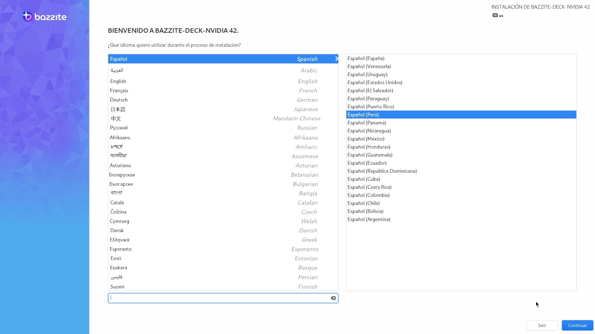Viewport: 595px width, 334px height.
Task: Click the 'us' keyboard layout indicator
Action: pyautogui.click(x=501, y=16)
